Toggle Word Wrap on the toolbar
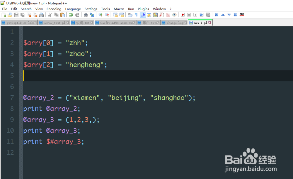This screenshot has height=179, width=293. pyautogui.click(x=130, y=15)
